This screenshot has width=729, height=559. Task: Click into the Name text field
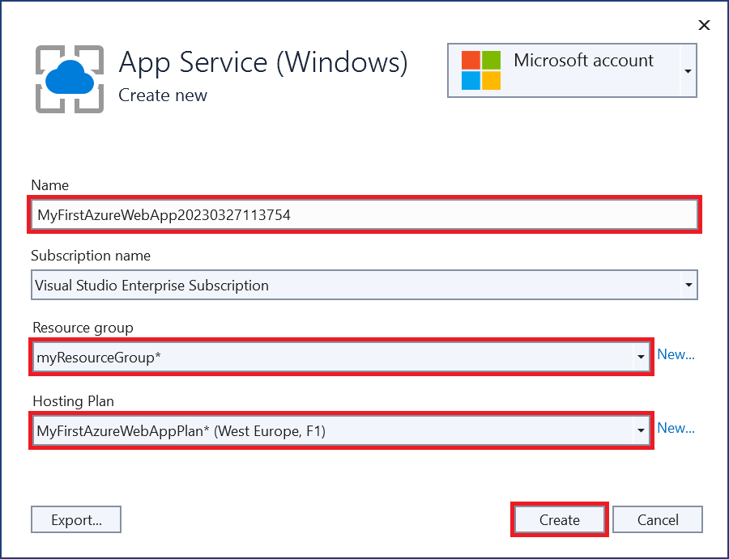(364, 215)
